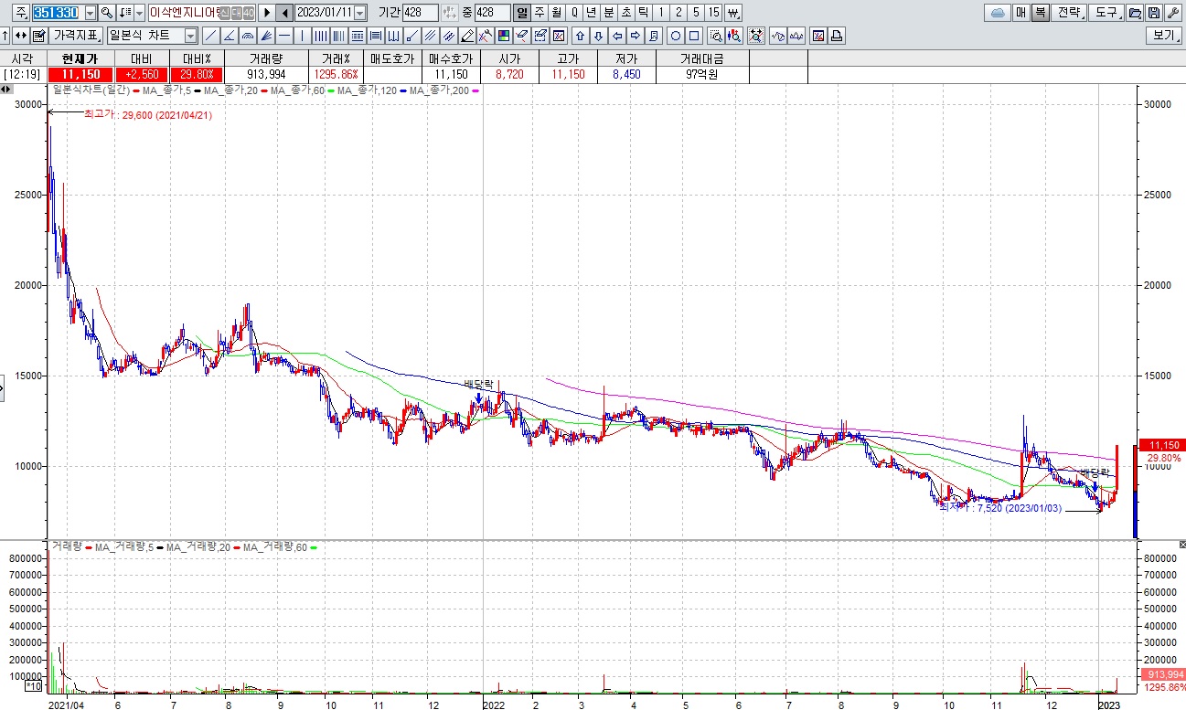Click the up arrow marker tool

click(579, 36)
